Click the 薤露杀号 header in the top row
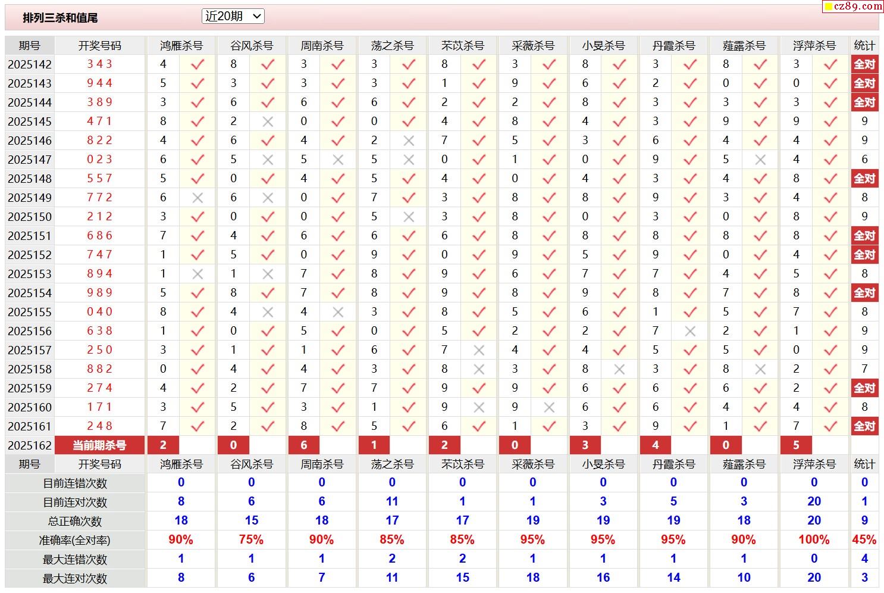 744,46
